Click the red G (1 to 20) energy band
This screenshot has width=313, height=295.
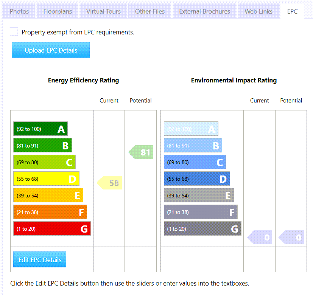tap(52, 228)
